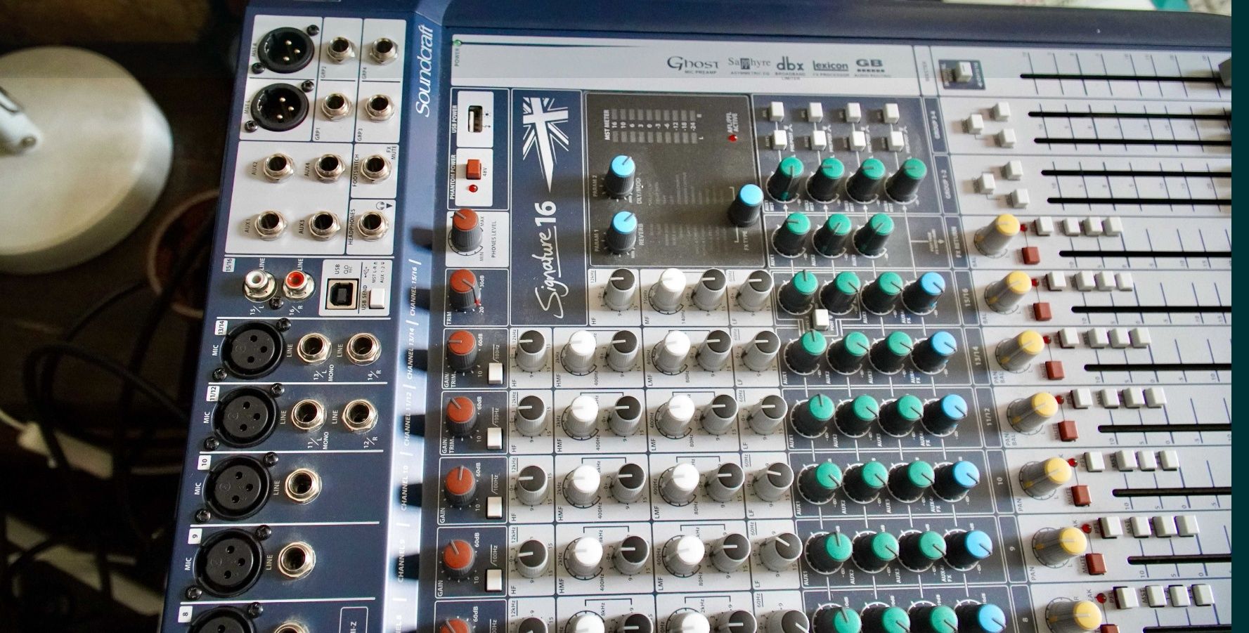Click the GRP2 output jack
Image resolution: width=1249 pixels, height=633 pixels.
(x=342, y=50)
